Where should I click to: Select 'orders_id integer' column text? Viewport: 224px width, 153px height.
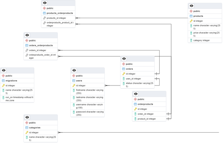(37, 50)
